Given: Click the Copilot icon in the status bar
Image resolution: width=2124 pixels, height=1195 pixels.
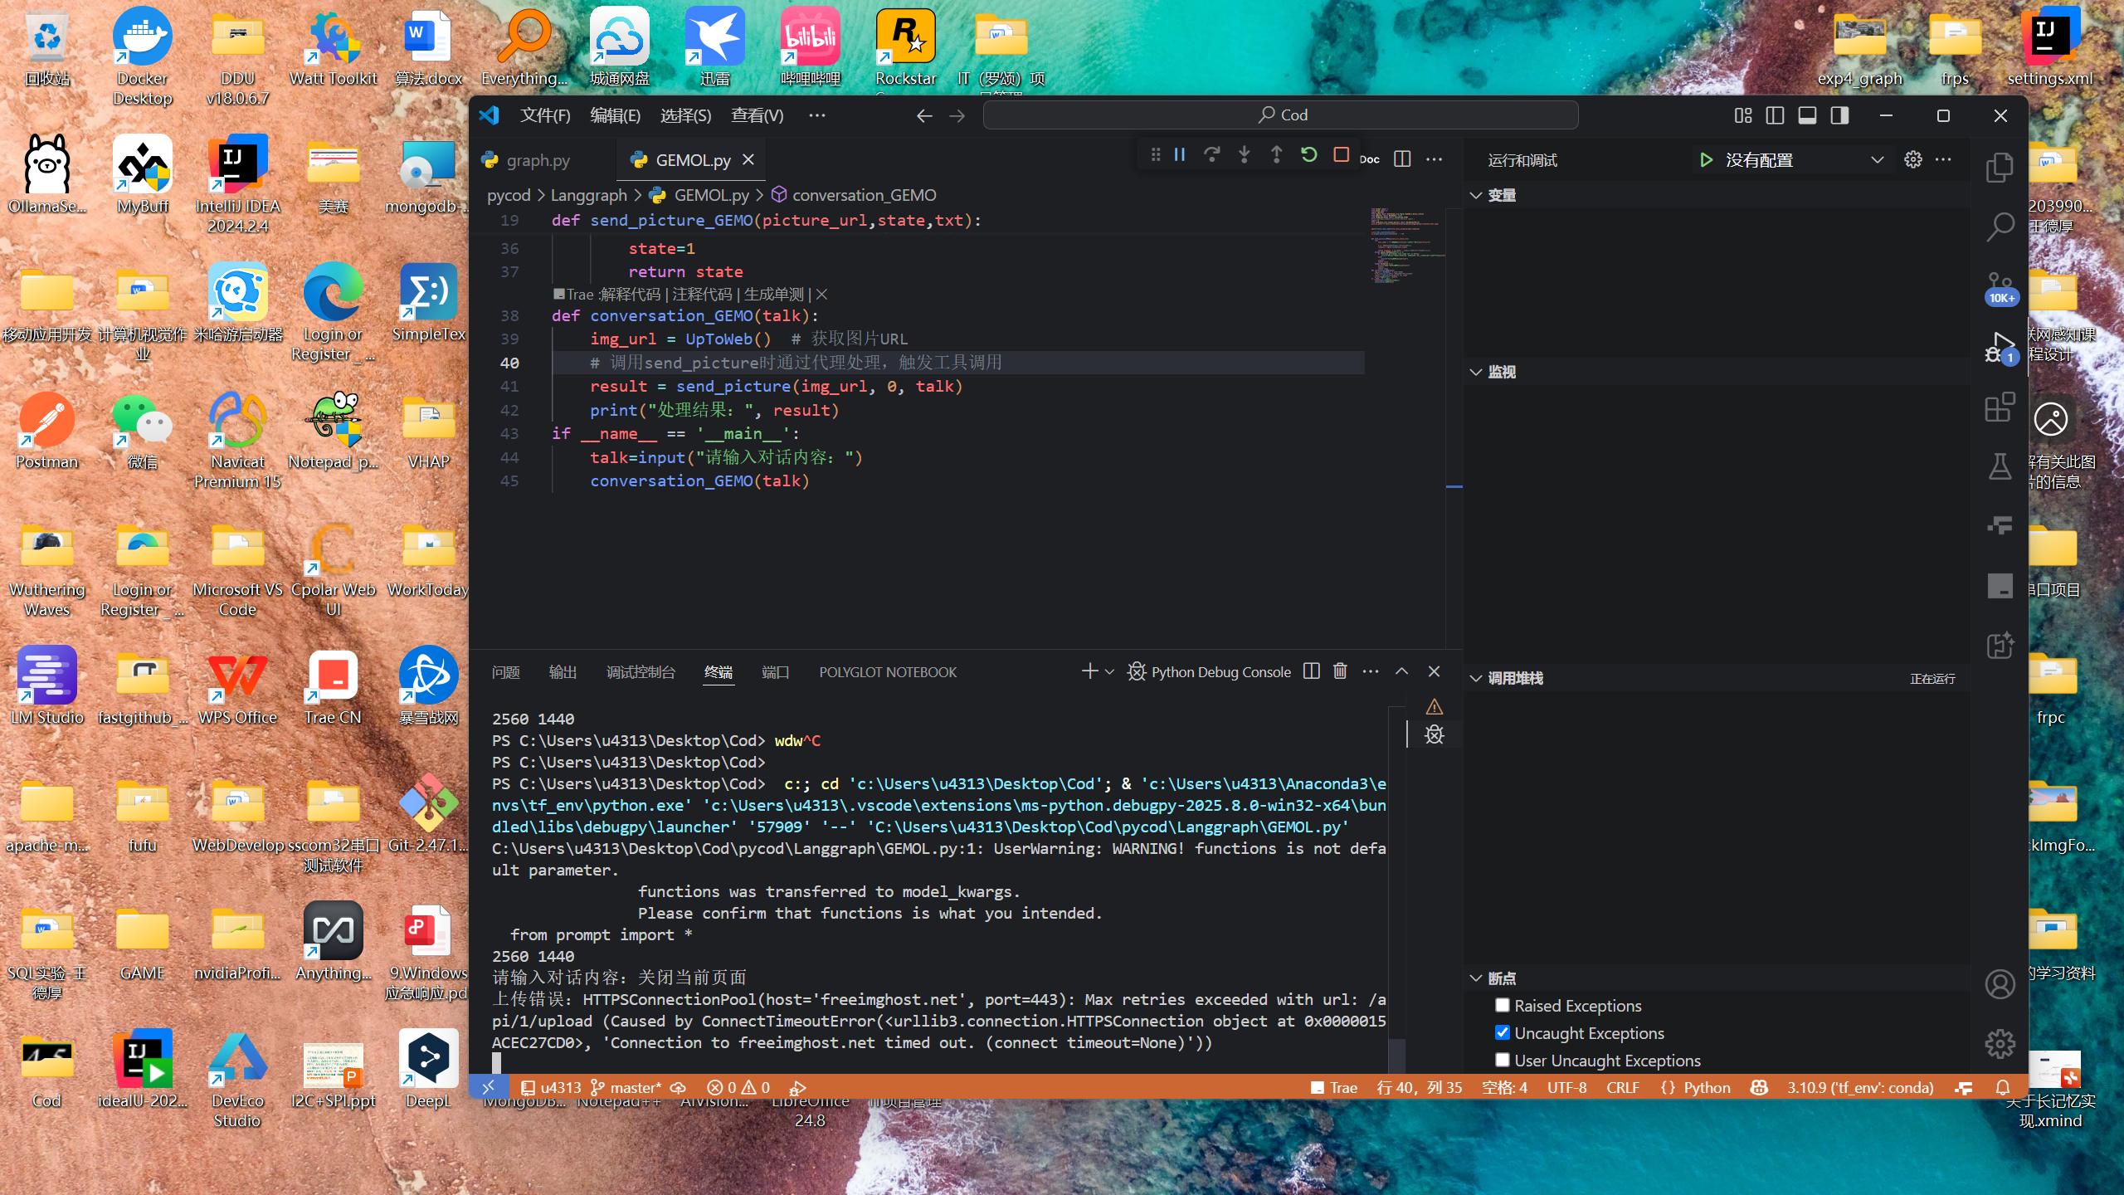Looking at the screenshot, I should click(x=1758, y=1087).
